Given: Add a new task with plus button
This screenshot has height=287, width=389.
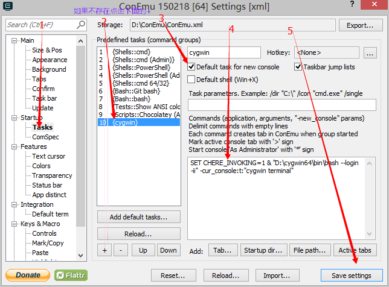Looking at the screenshot, I should [104, 250].
